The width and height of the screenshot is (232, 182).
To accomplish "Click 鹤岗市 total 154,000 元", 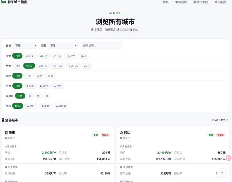I will tap(104, 159).
